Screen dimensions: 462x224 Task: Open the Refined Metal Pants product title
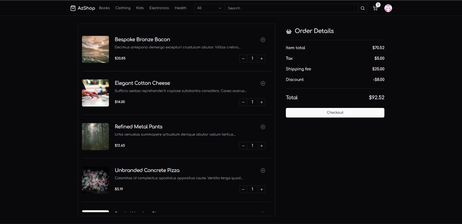point(139,127)
